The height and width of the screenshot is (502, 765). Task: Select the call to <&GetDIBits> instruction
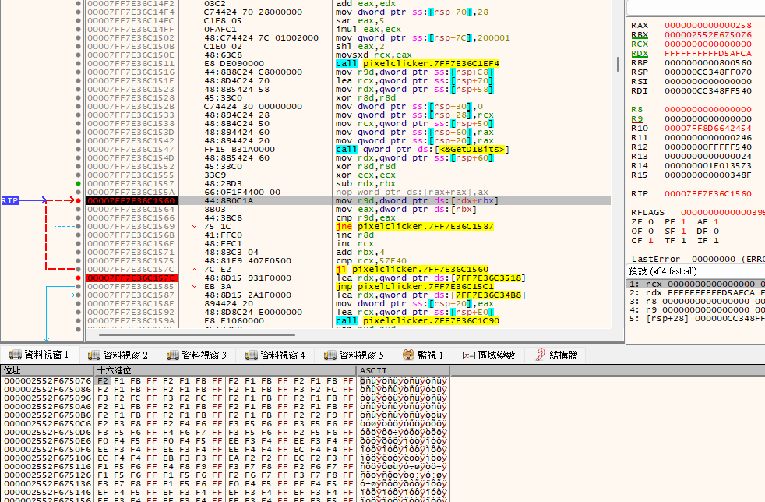coord(422,150)
